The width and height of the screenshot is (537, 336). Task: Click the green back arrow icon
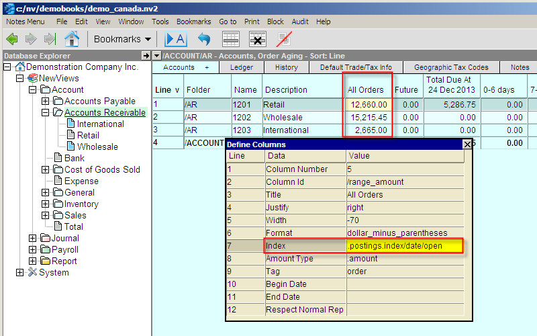[11, 39]
